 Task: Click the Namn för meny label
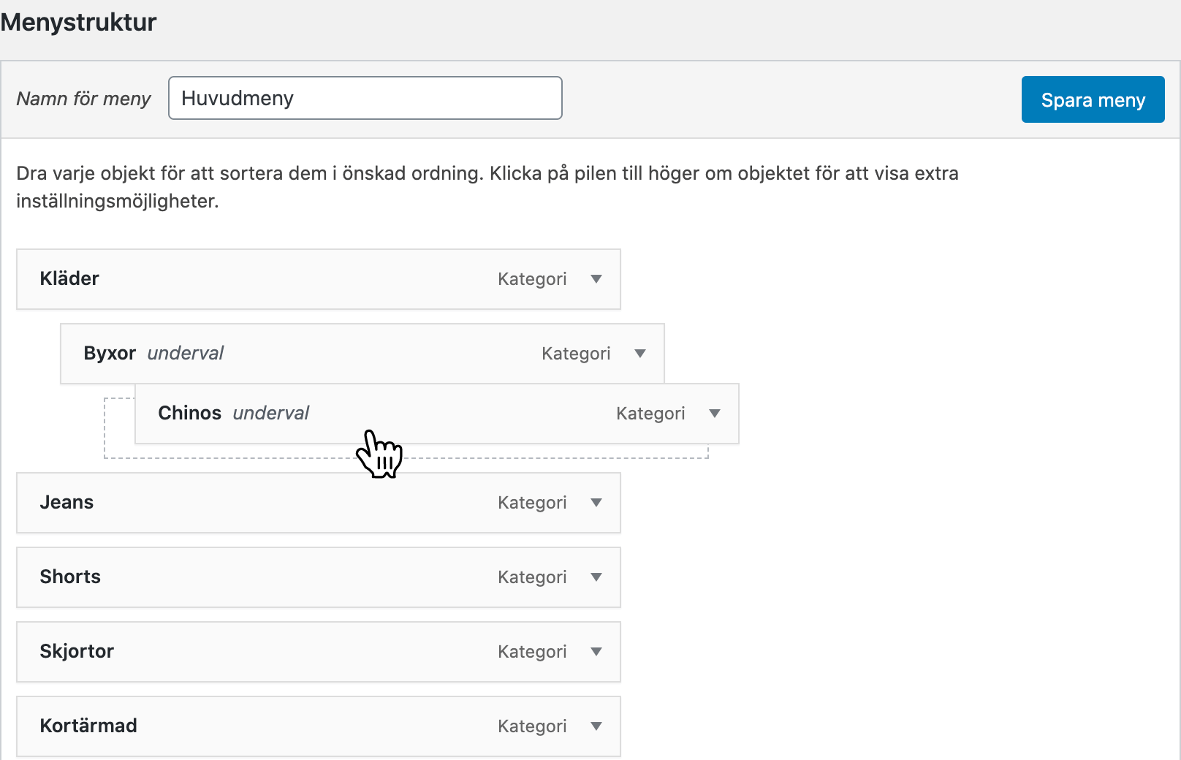83,99
